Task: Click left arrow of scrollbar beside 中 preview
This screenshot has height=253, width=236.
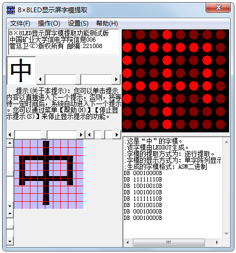Action: coord(41,79)
